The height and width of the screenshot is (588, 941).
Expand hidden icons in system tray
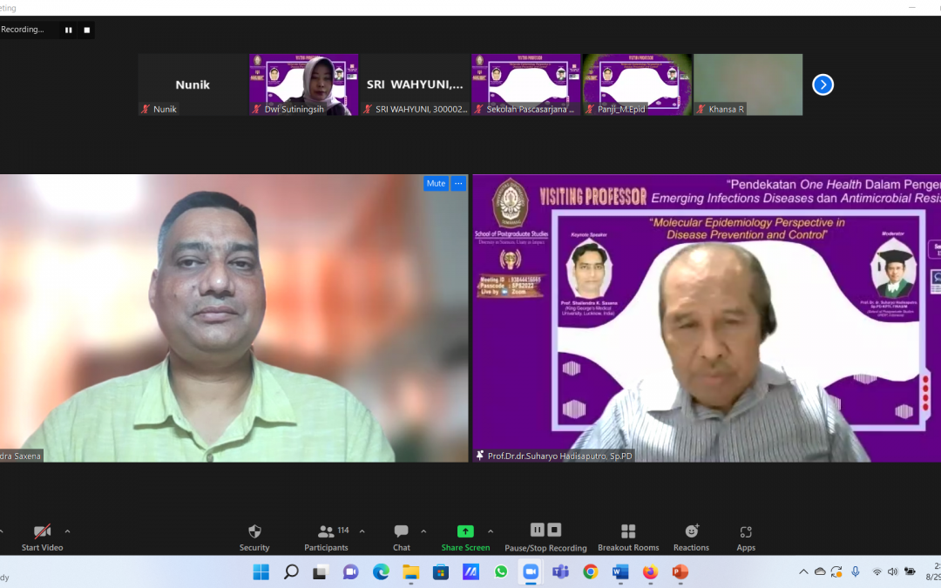pyautogui.click(x=803, y=572)
